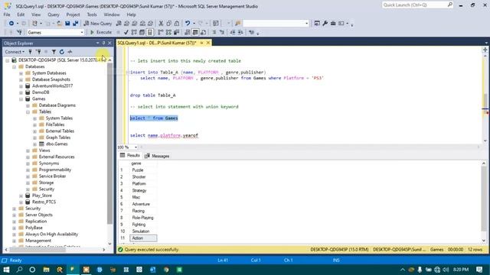Click the Disconnect plug icon in Object Explorer
The height and width of the screenshot is (275, 490).
pyautogui.click(x=38, y=52)
